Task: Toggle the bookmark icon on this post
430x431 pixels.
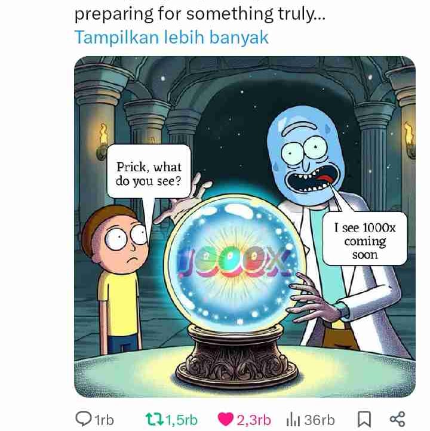Action: coord(364,420)
